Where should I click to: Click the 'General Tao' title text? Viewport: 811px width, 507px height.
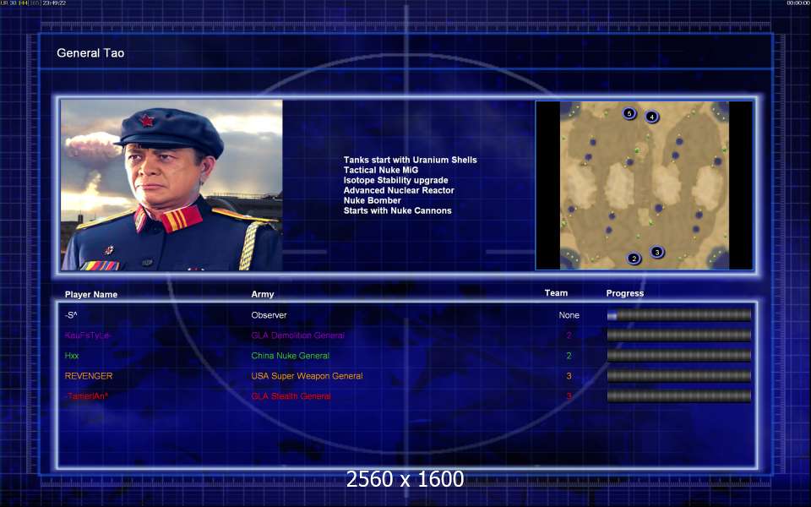point(90,52)
